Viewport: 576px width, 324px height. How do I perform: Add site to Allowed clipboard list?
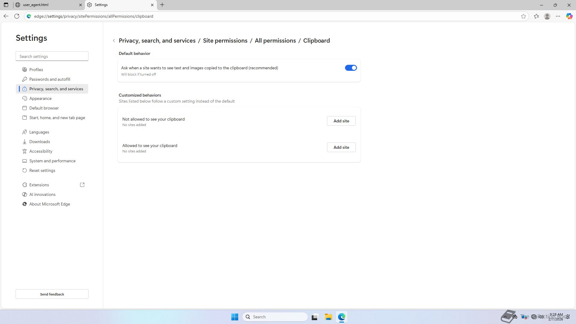pos(341,147)
